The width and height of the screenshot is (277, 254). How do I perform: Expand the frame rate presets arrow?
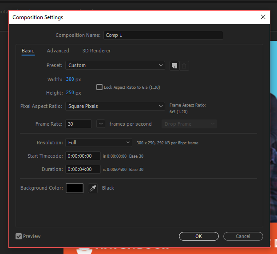(x=101, y=124)
